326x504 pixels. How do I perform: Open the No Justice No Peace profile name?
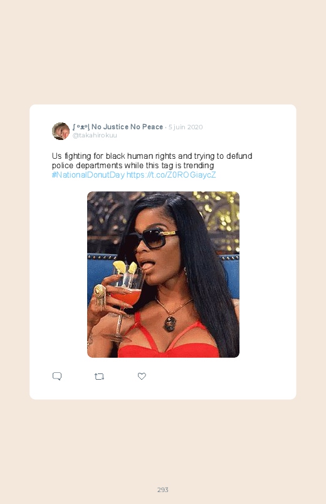pos(127,127)
